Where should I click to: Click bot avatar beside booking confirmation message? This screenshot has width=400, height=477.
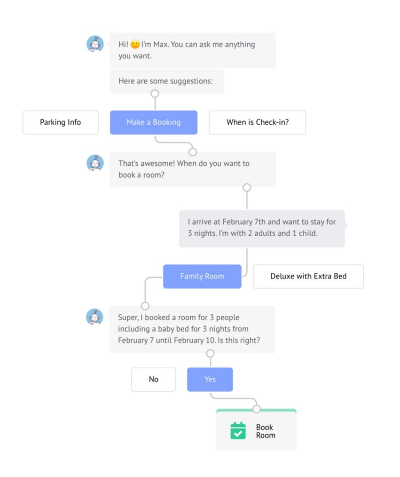(94, 317)
